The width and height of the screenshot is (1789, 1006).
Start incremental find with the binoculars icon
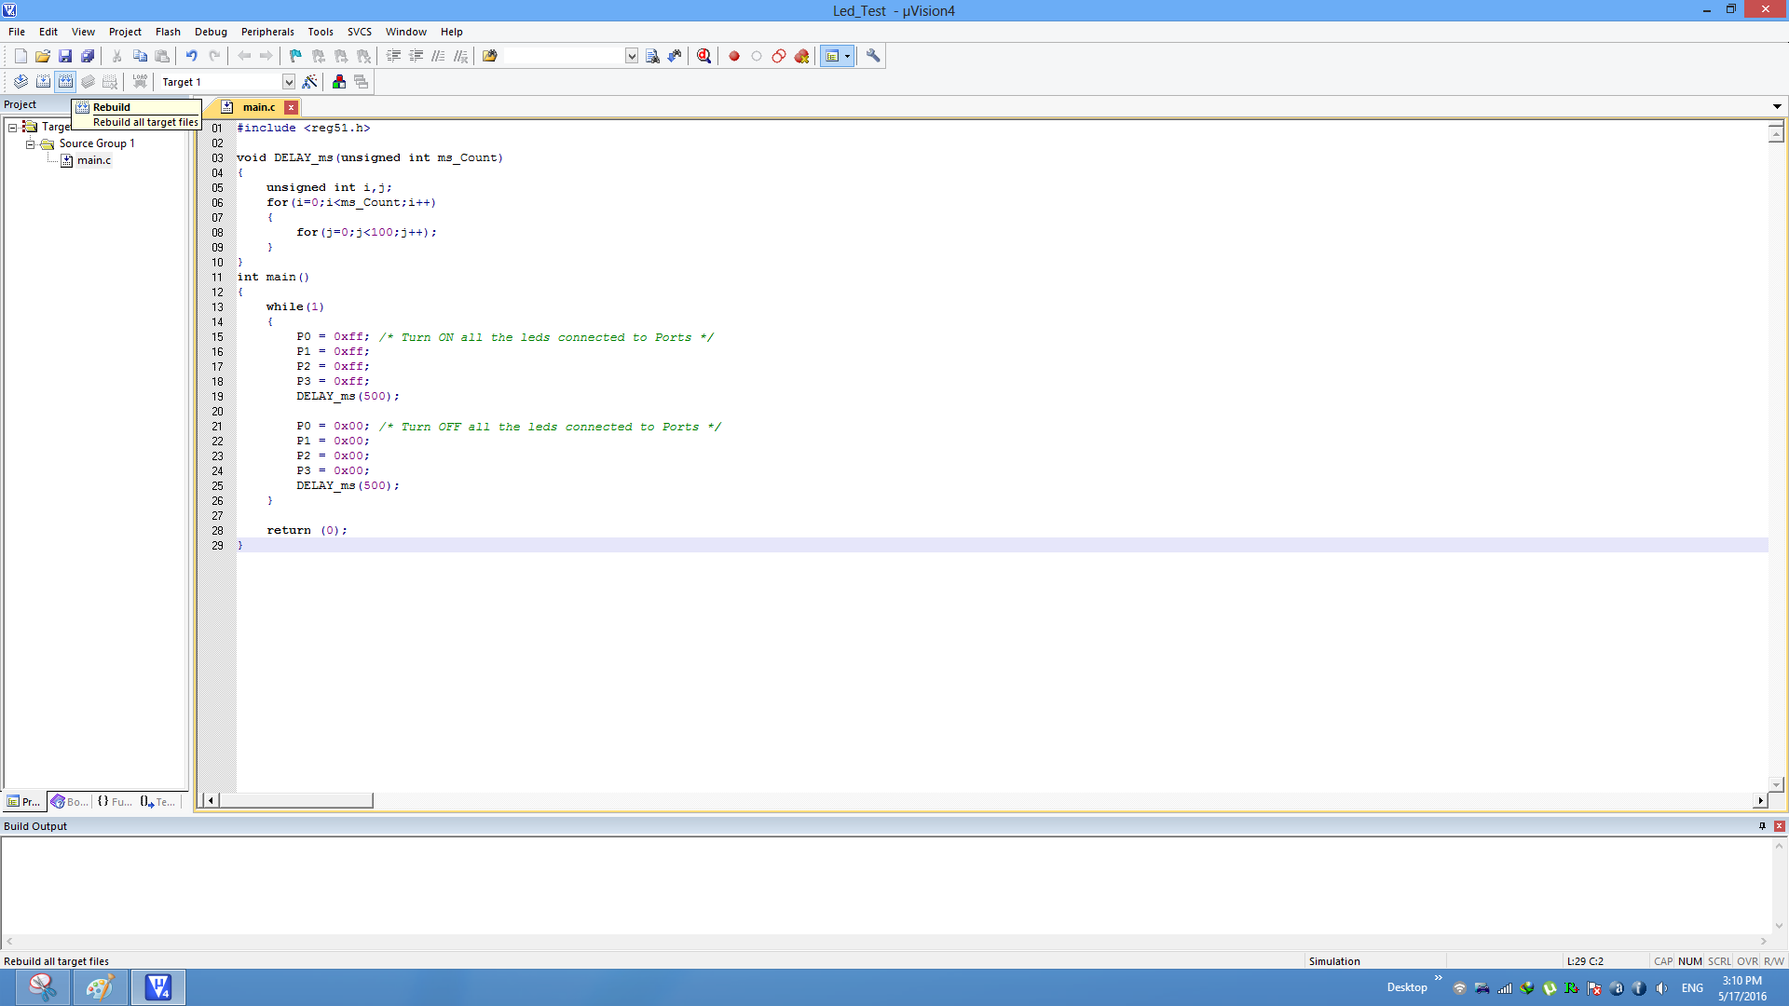(x=675, y=56)
